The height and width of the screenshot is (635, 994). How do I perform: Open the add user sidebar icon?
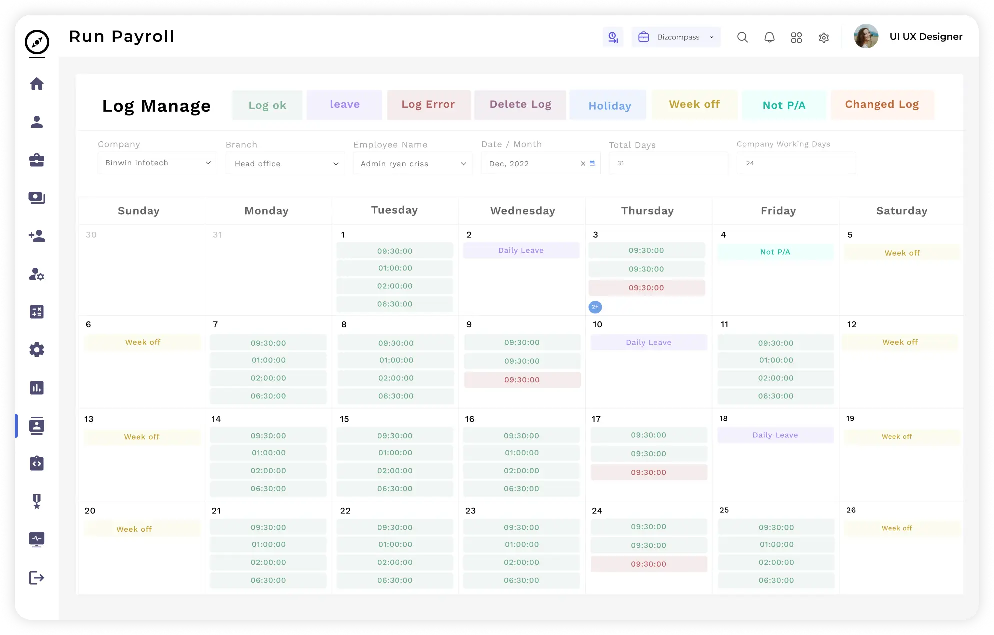(37, 236)
